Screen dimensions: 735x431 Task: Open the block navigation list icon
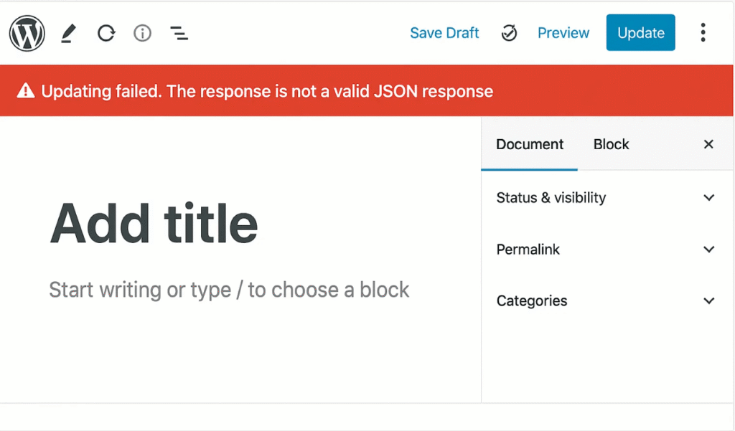pos(178,32)
